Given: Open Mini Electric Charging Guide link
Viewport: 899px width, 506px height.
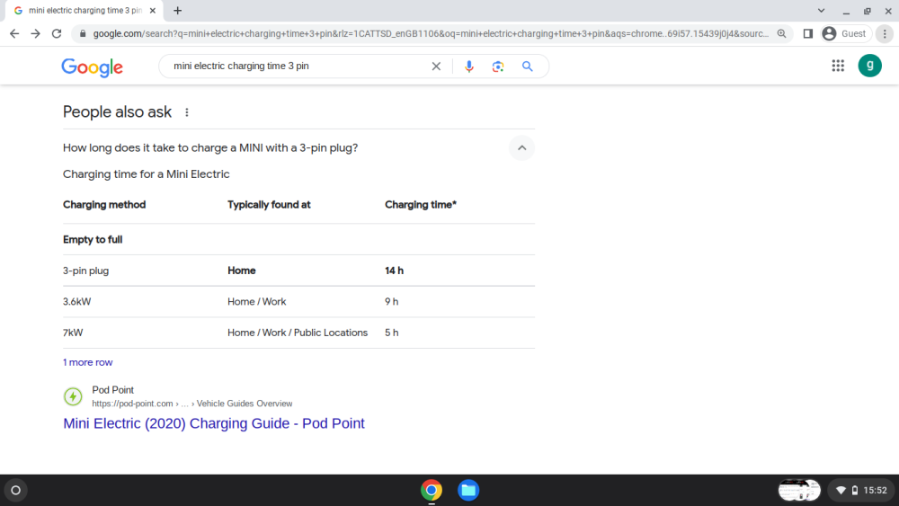Looking at the screenshot, I should click(214, 423).
